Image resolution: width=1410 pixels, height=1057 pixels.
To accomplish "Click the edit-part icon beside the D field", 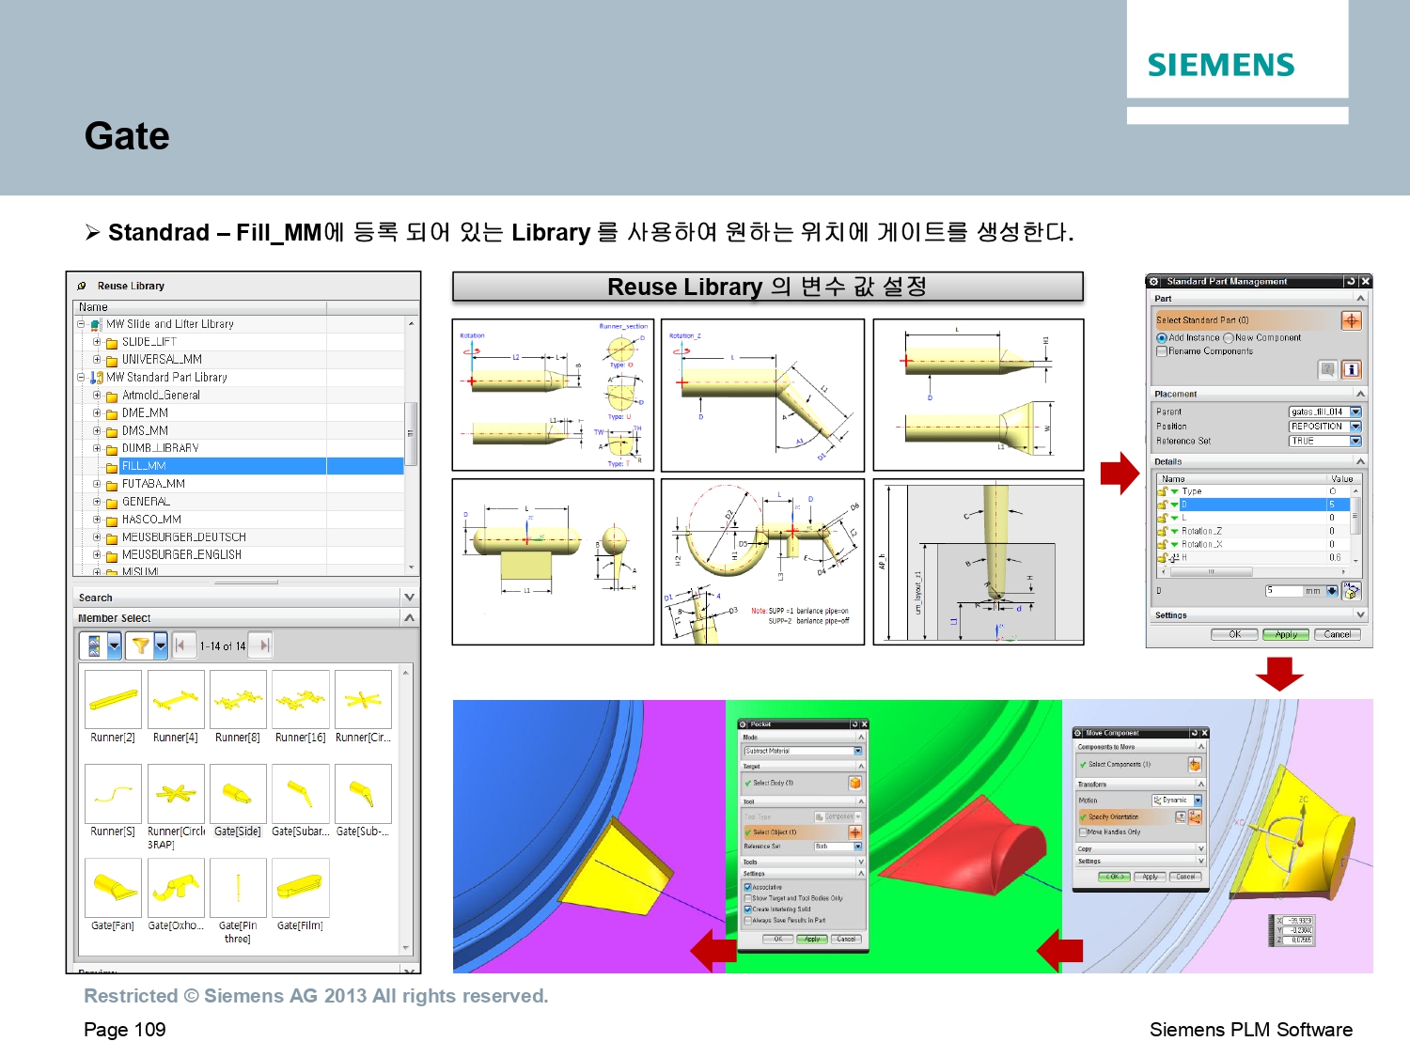I will [x=1352, y=591].
